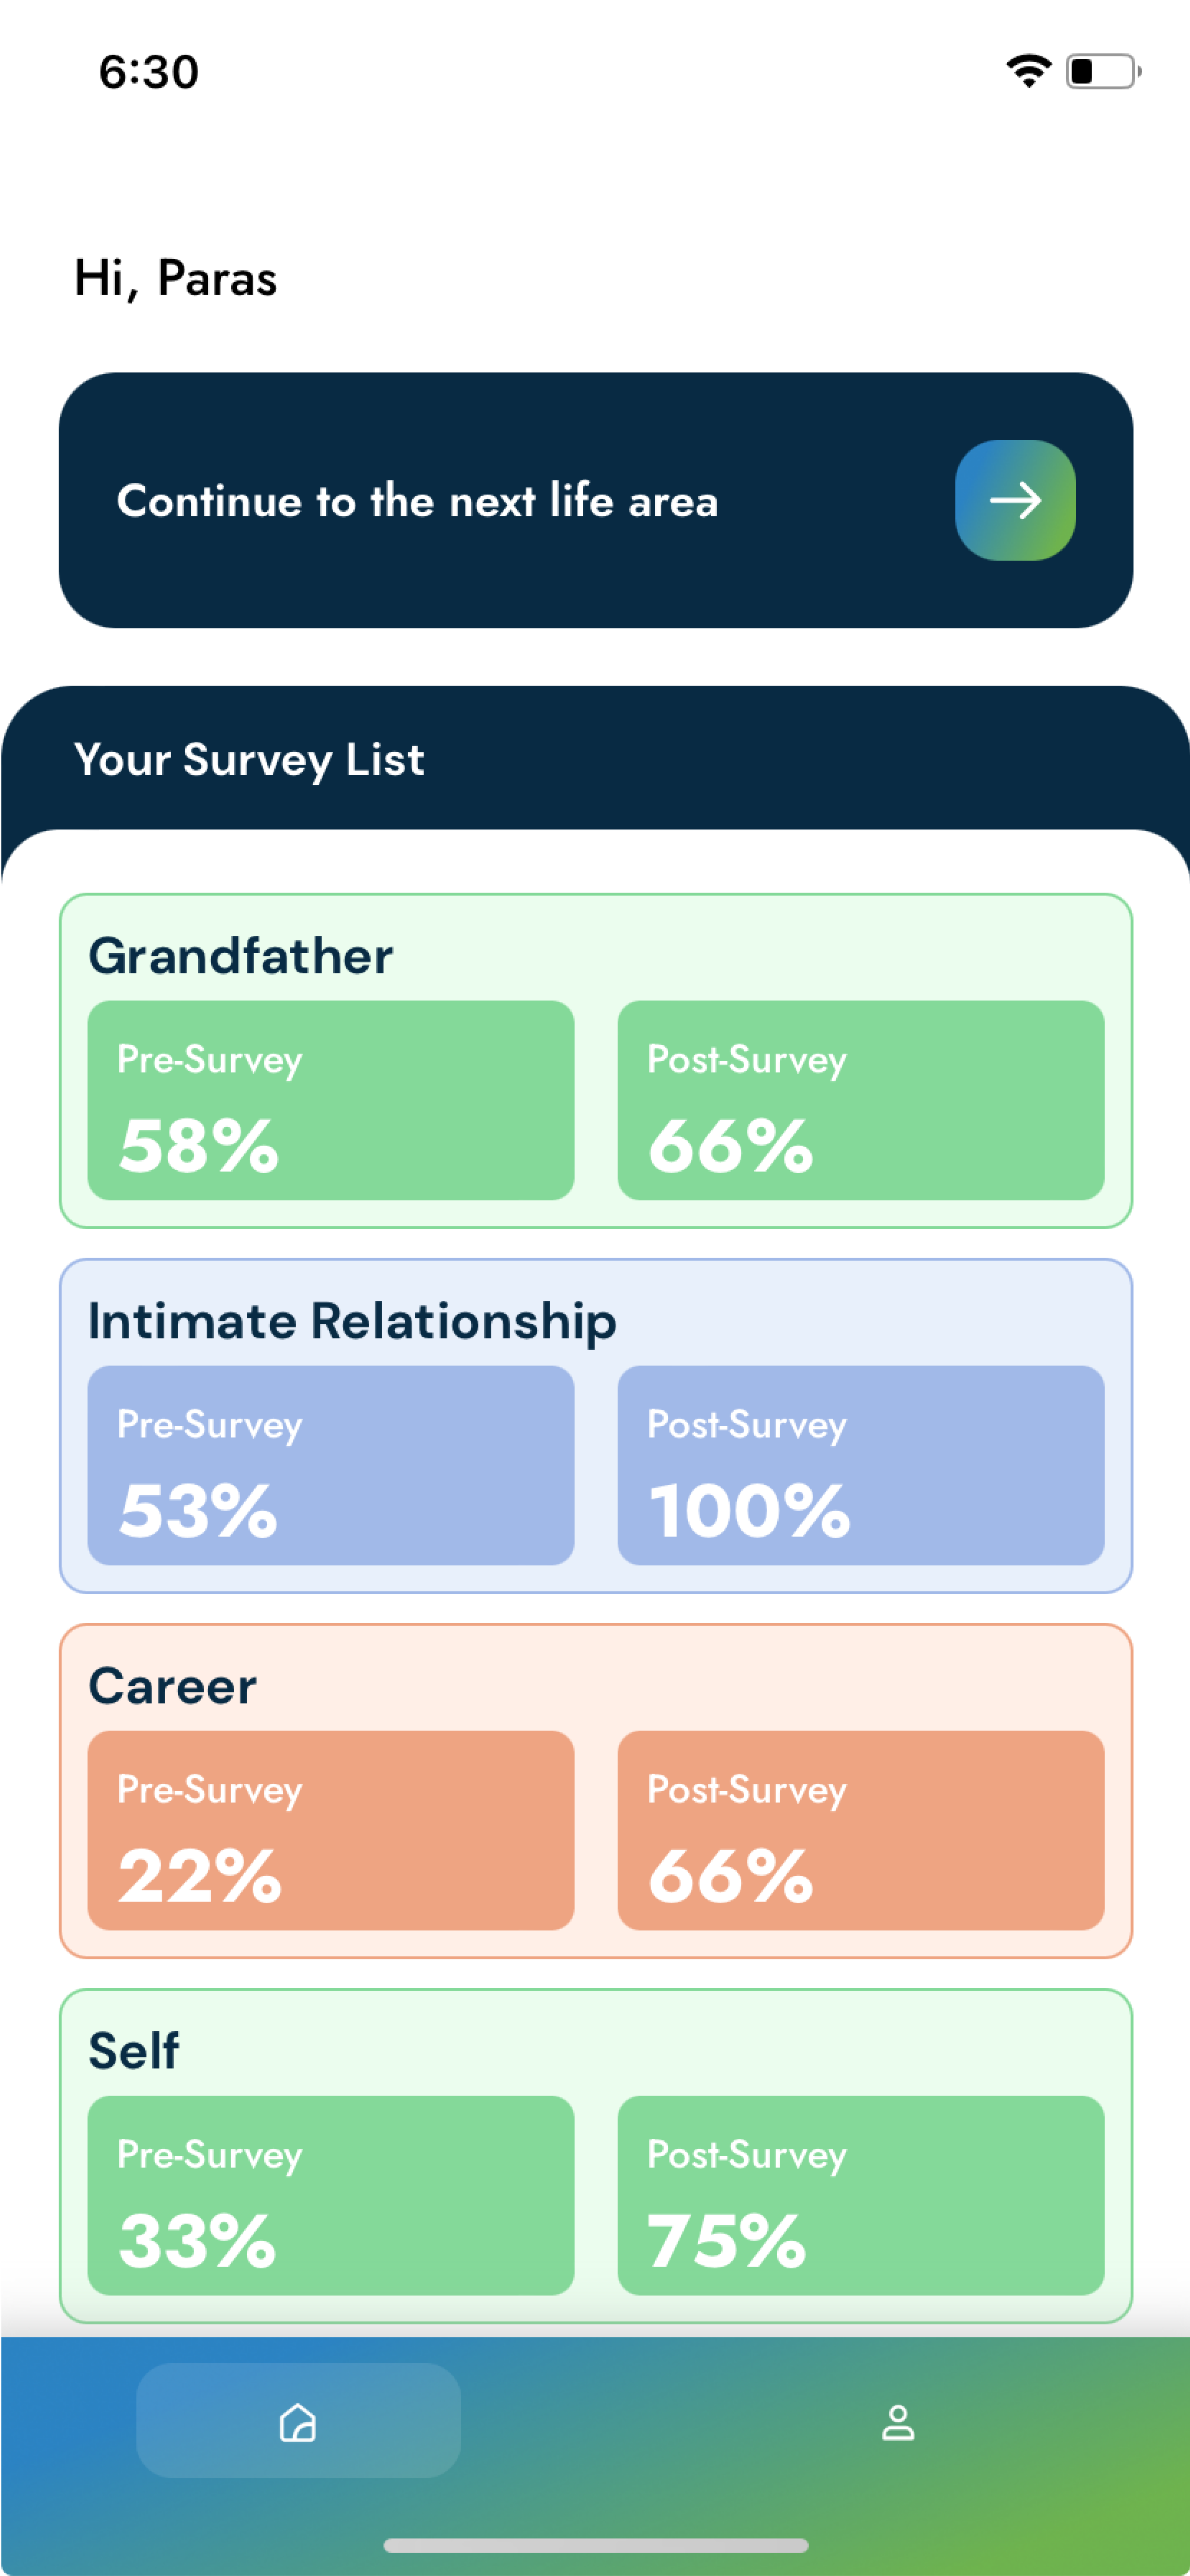Select Intimate Relationship Pre-Survey 53% tile
Viewport: 1190px width, 2576px height.
(x=331, y=1465)
